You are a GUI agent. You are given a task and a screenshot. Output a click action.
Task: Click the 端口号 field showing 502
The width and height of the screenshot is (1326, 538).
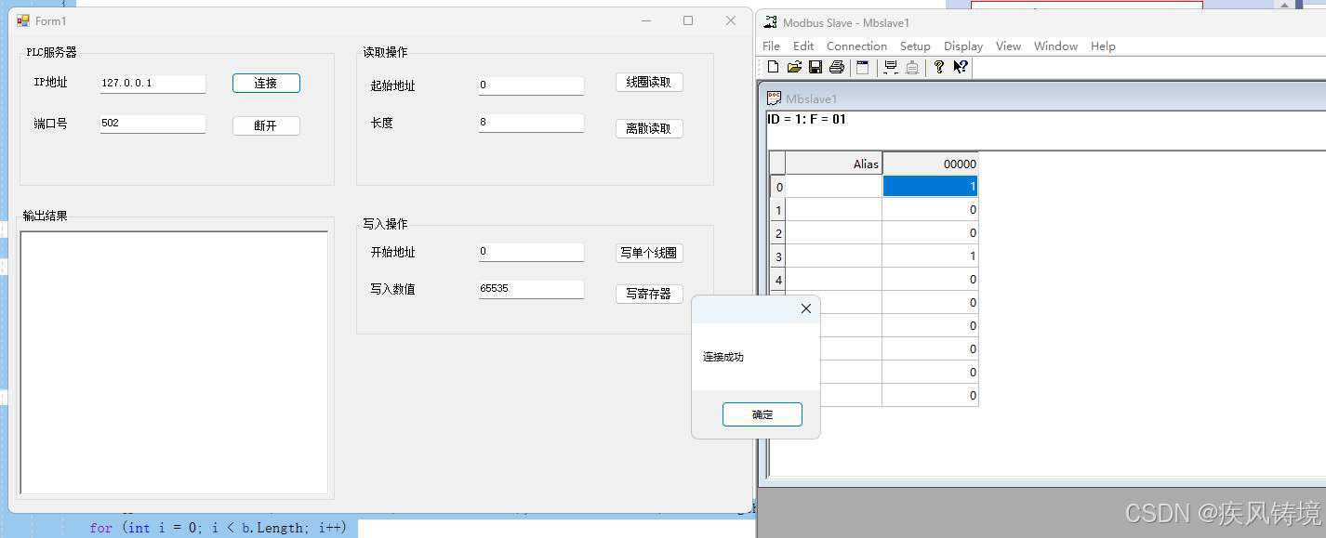[152, 123]
